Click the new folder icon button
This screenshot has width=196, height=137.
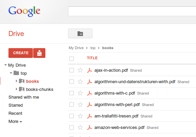pos(80,34)
